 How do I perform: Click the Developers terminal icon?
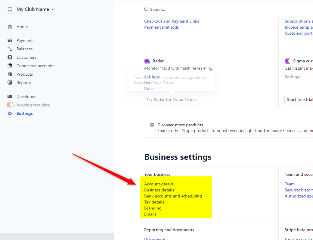click(10, 96)
